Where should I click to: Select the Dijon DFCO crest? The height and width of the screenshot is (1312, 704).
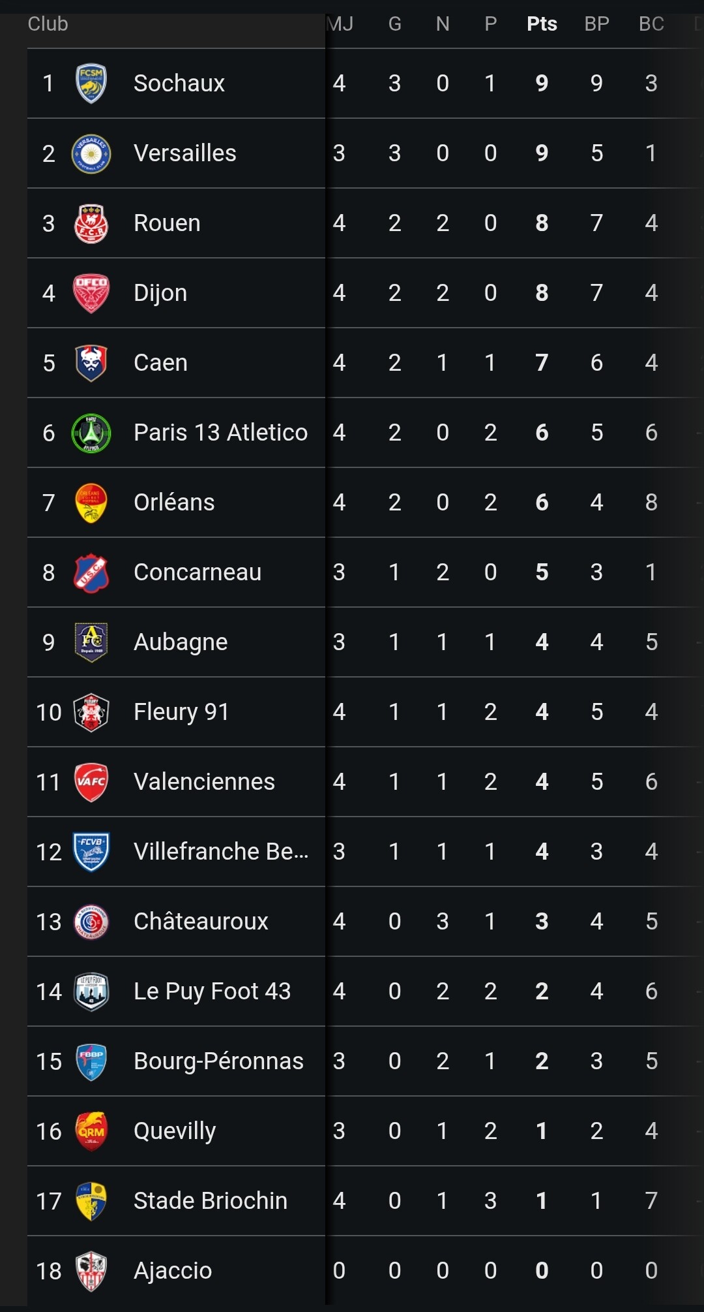[91, 293]
